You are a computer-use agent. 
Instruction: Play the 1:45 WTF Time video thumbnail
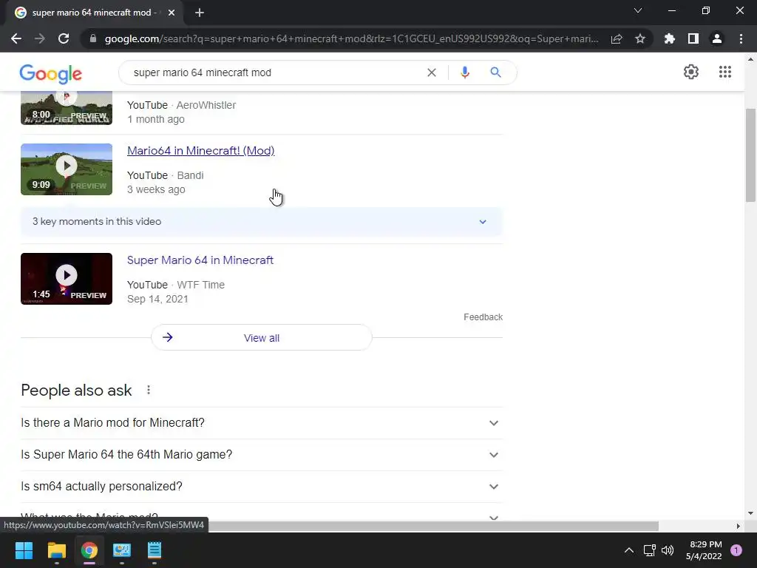pyautogui.click(x=67, y=279)
